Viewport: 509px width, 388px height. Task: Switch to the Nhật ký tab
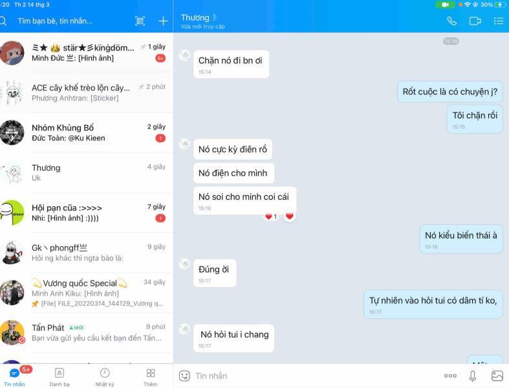[105, 377]
